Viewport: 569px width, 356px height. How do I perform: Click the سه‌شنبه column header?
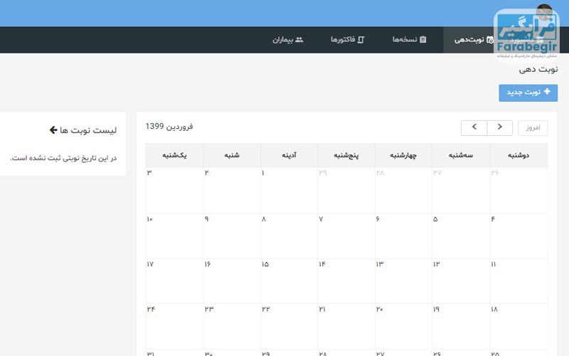pyautogui.click(x=461, y=155)
